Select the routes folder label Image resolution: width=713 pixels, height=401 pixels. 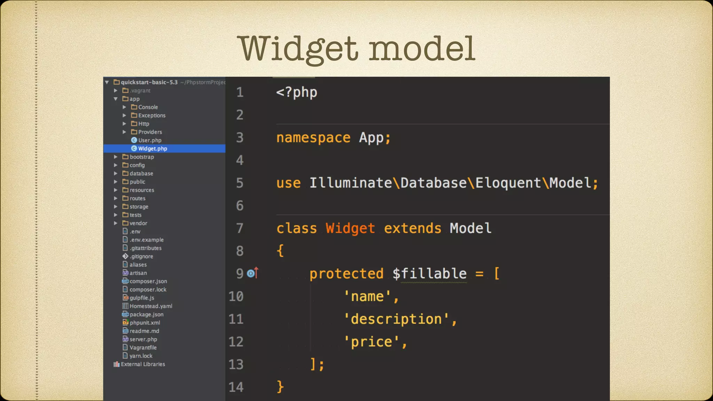tap(138, 198)
